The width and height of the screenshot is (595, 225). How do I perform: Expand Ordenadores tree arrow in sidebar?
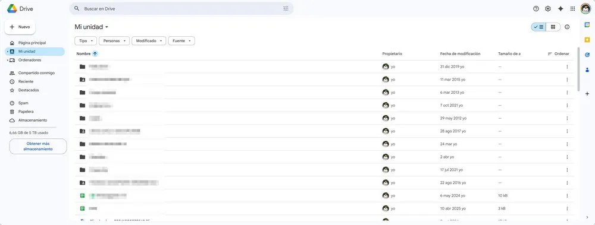8,60
